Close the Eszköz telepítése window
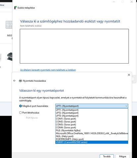 coord(132,2)
